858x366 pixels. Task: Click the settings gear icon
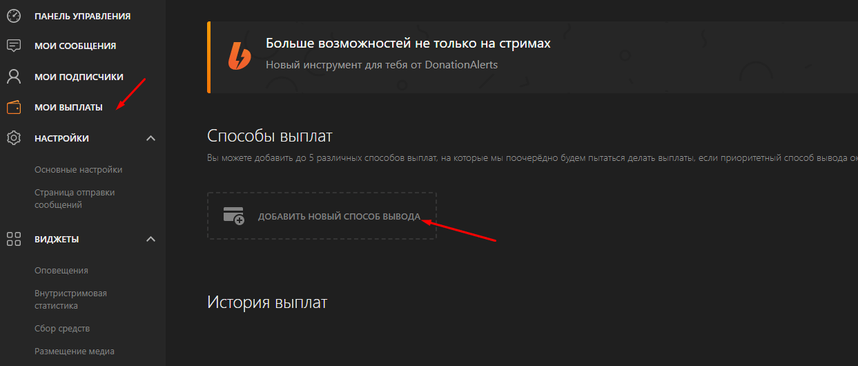click(x=13, y=138)
